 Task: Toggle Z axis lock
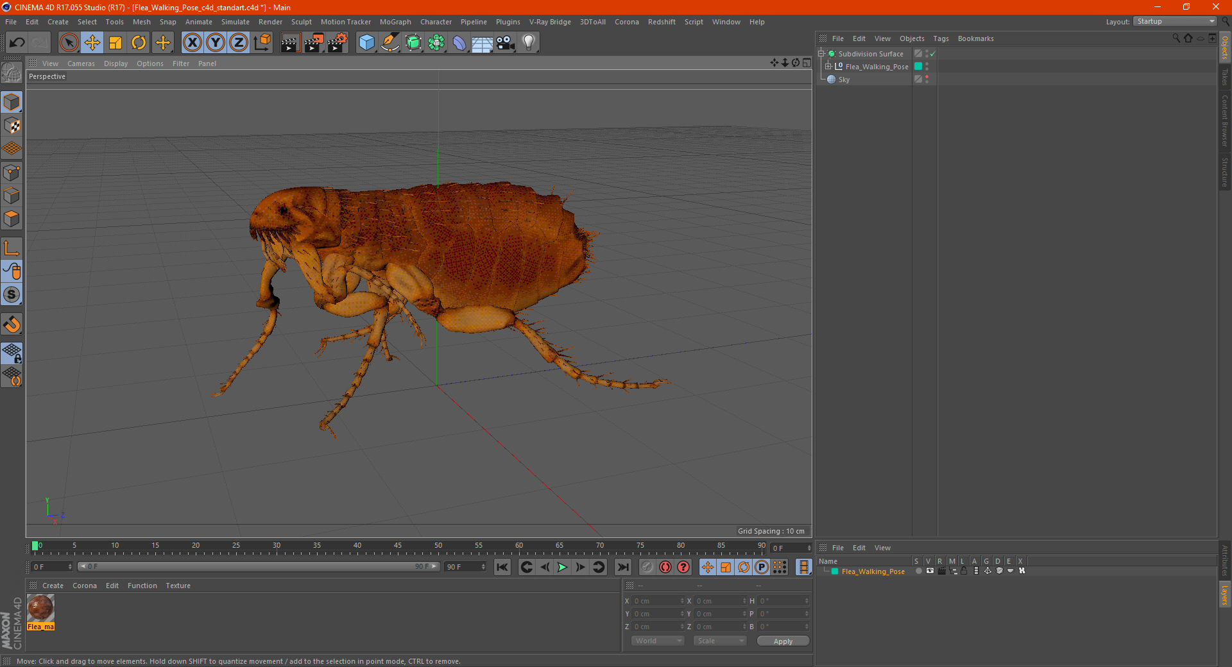pyautogui.click(x=239, y=43)
